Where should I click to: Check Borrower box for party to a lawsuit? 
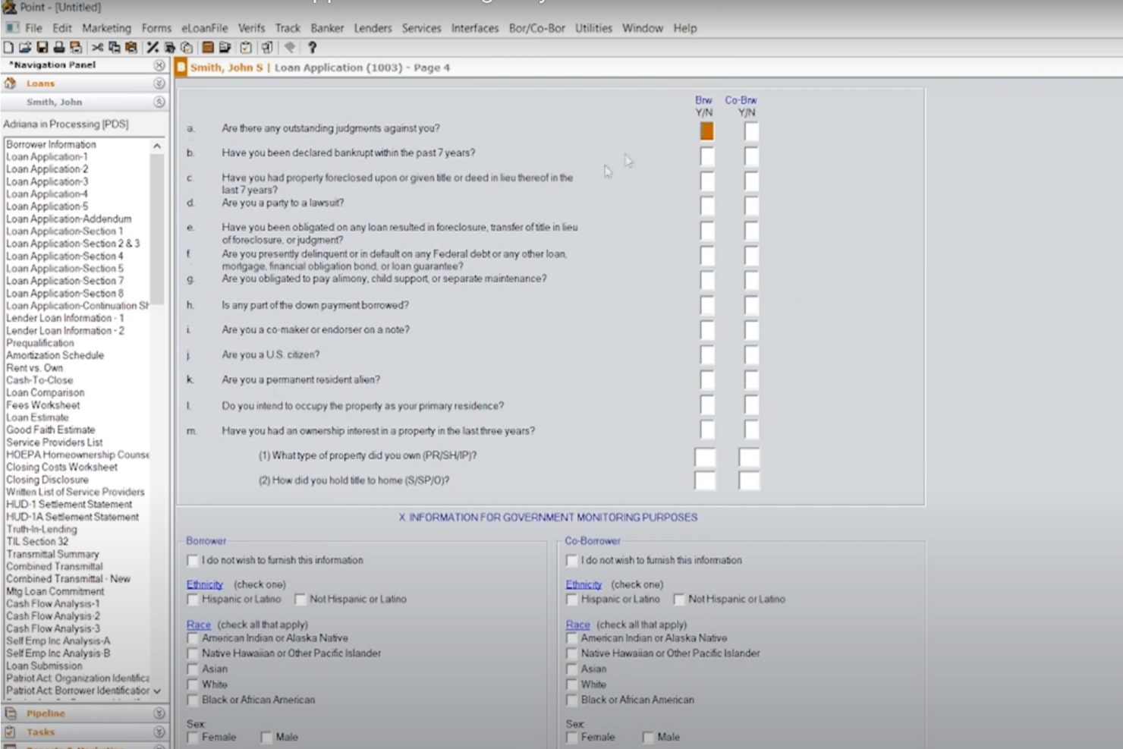[707, 206]
